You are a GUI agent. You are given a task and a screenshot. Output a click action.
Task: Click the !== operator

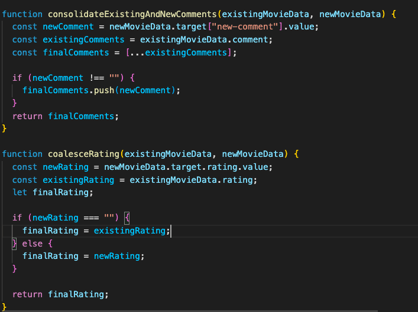pos(96,78)
